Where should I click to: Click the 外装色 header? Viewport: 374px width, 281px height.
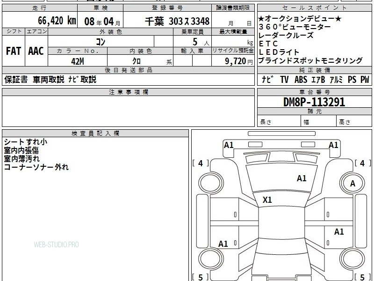click(x=110, y=32)
